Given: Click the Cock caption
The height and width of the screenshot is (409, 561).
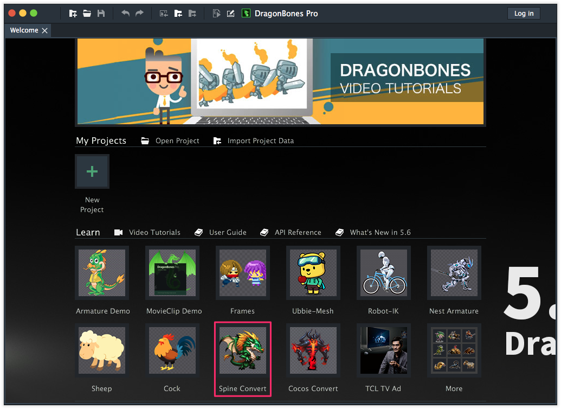Looking at the screenshot, I should [172, 388].
